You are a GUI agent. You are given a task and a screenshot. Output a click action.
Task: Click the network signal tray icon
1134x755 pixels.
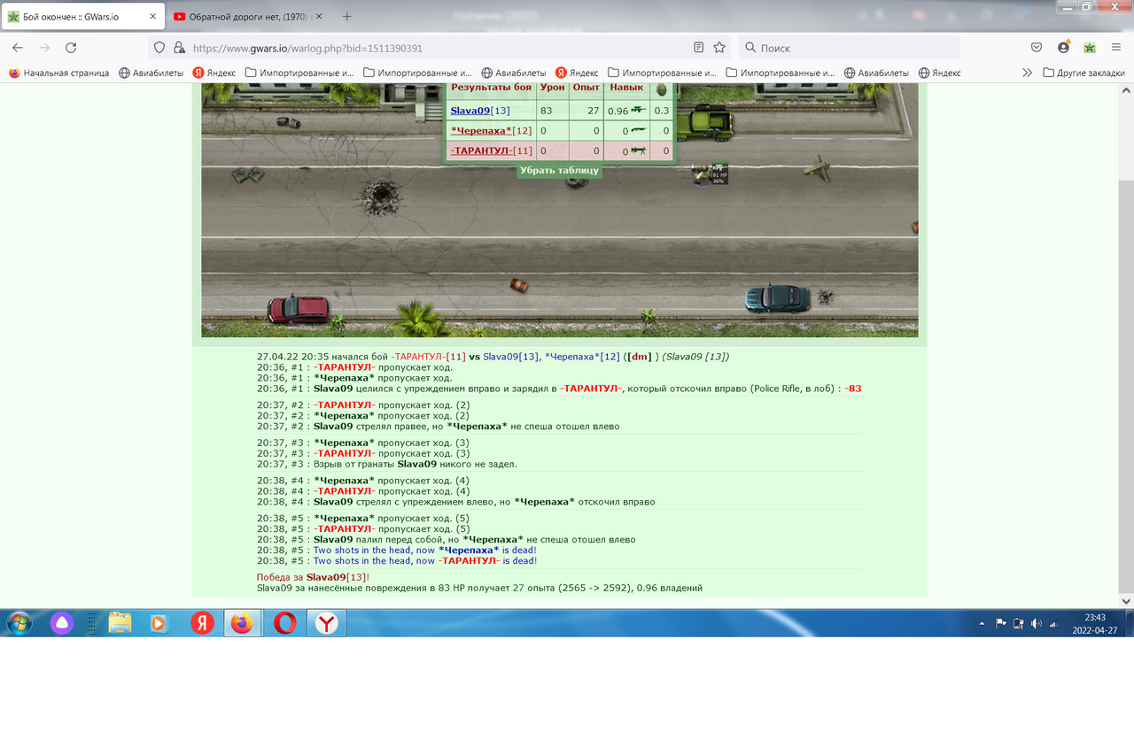pyautogui.click(x=1054, y=623)
